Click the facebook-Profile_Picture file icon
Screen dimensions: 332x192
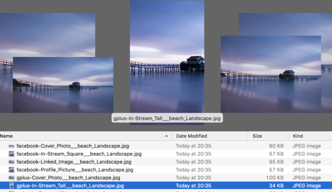tap(12, 169)
